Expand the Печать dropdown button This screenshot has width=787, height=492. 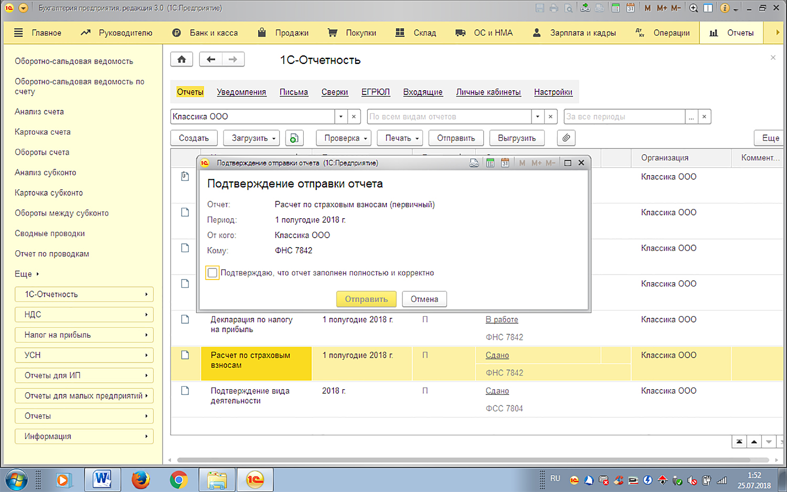coord(402,138)
